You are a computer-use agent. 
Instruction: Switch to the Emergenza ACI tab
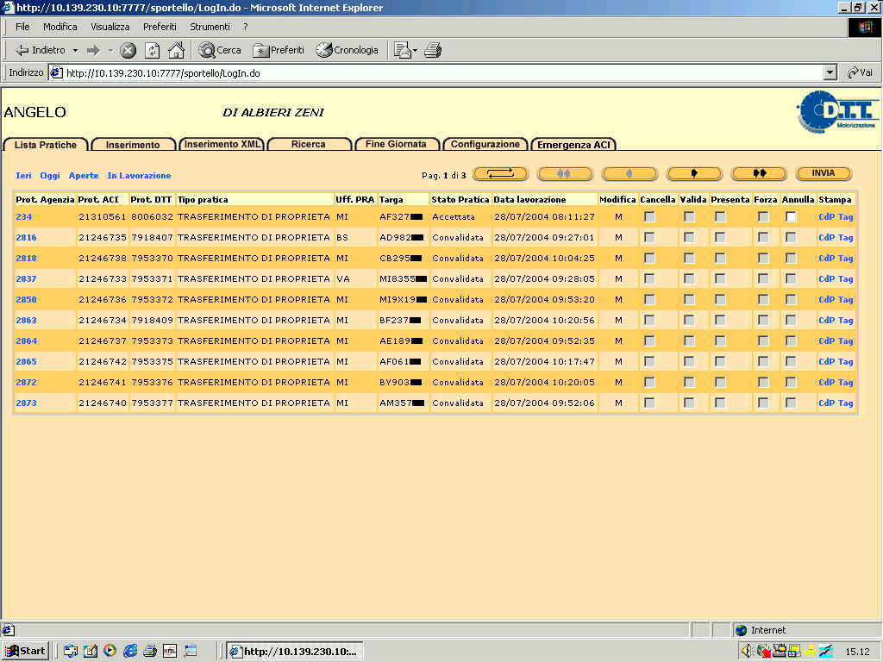(x=573, y=145)
